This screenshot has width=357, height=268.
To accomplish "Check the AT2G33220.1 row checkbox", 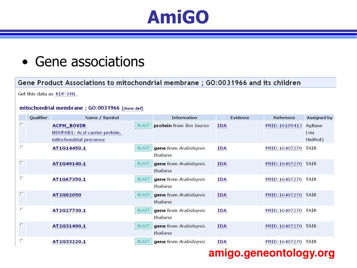I will tap(22, 241).
